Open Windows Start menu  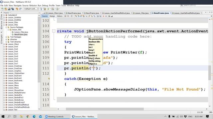(x=3, y=116)
